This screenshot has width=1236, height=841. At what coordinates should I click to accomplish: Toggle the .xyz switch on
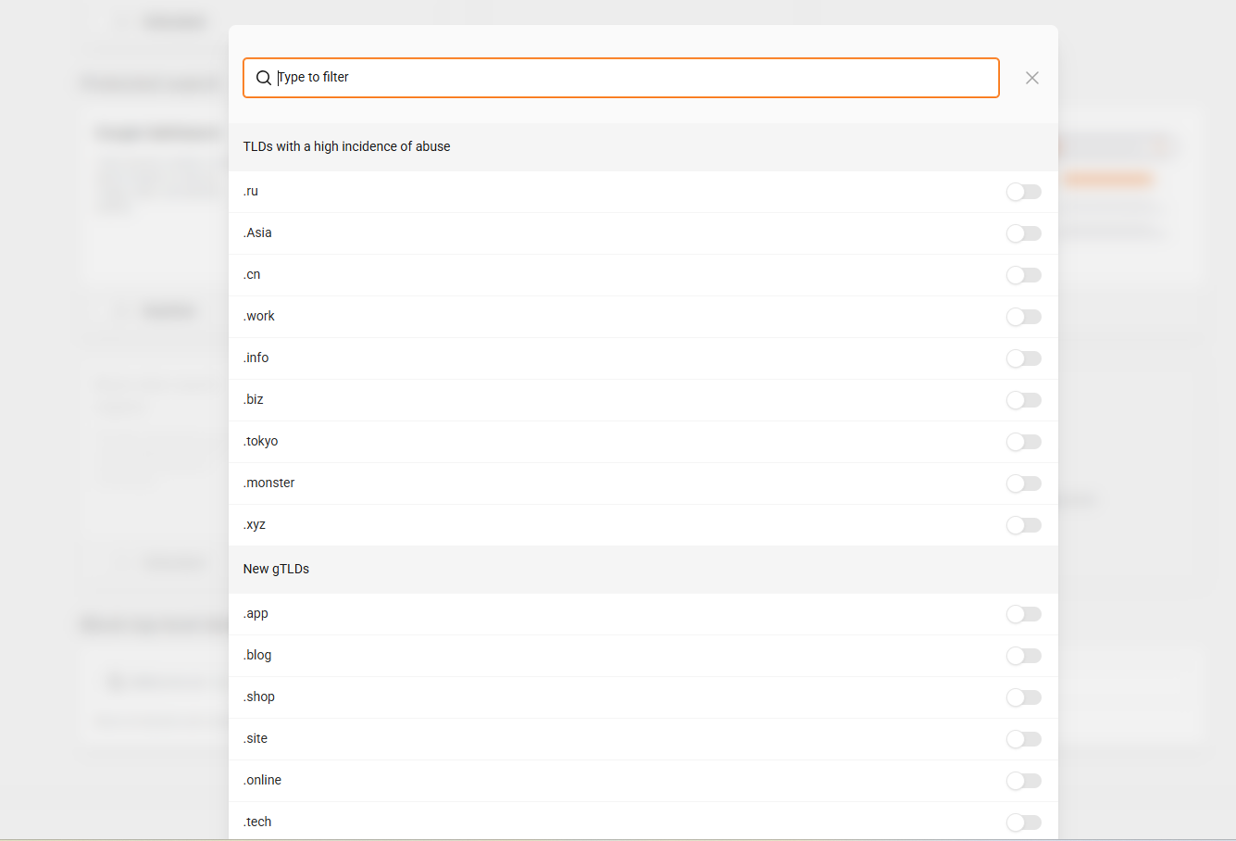click(1023, 525)
